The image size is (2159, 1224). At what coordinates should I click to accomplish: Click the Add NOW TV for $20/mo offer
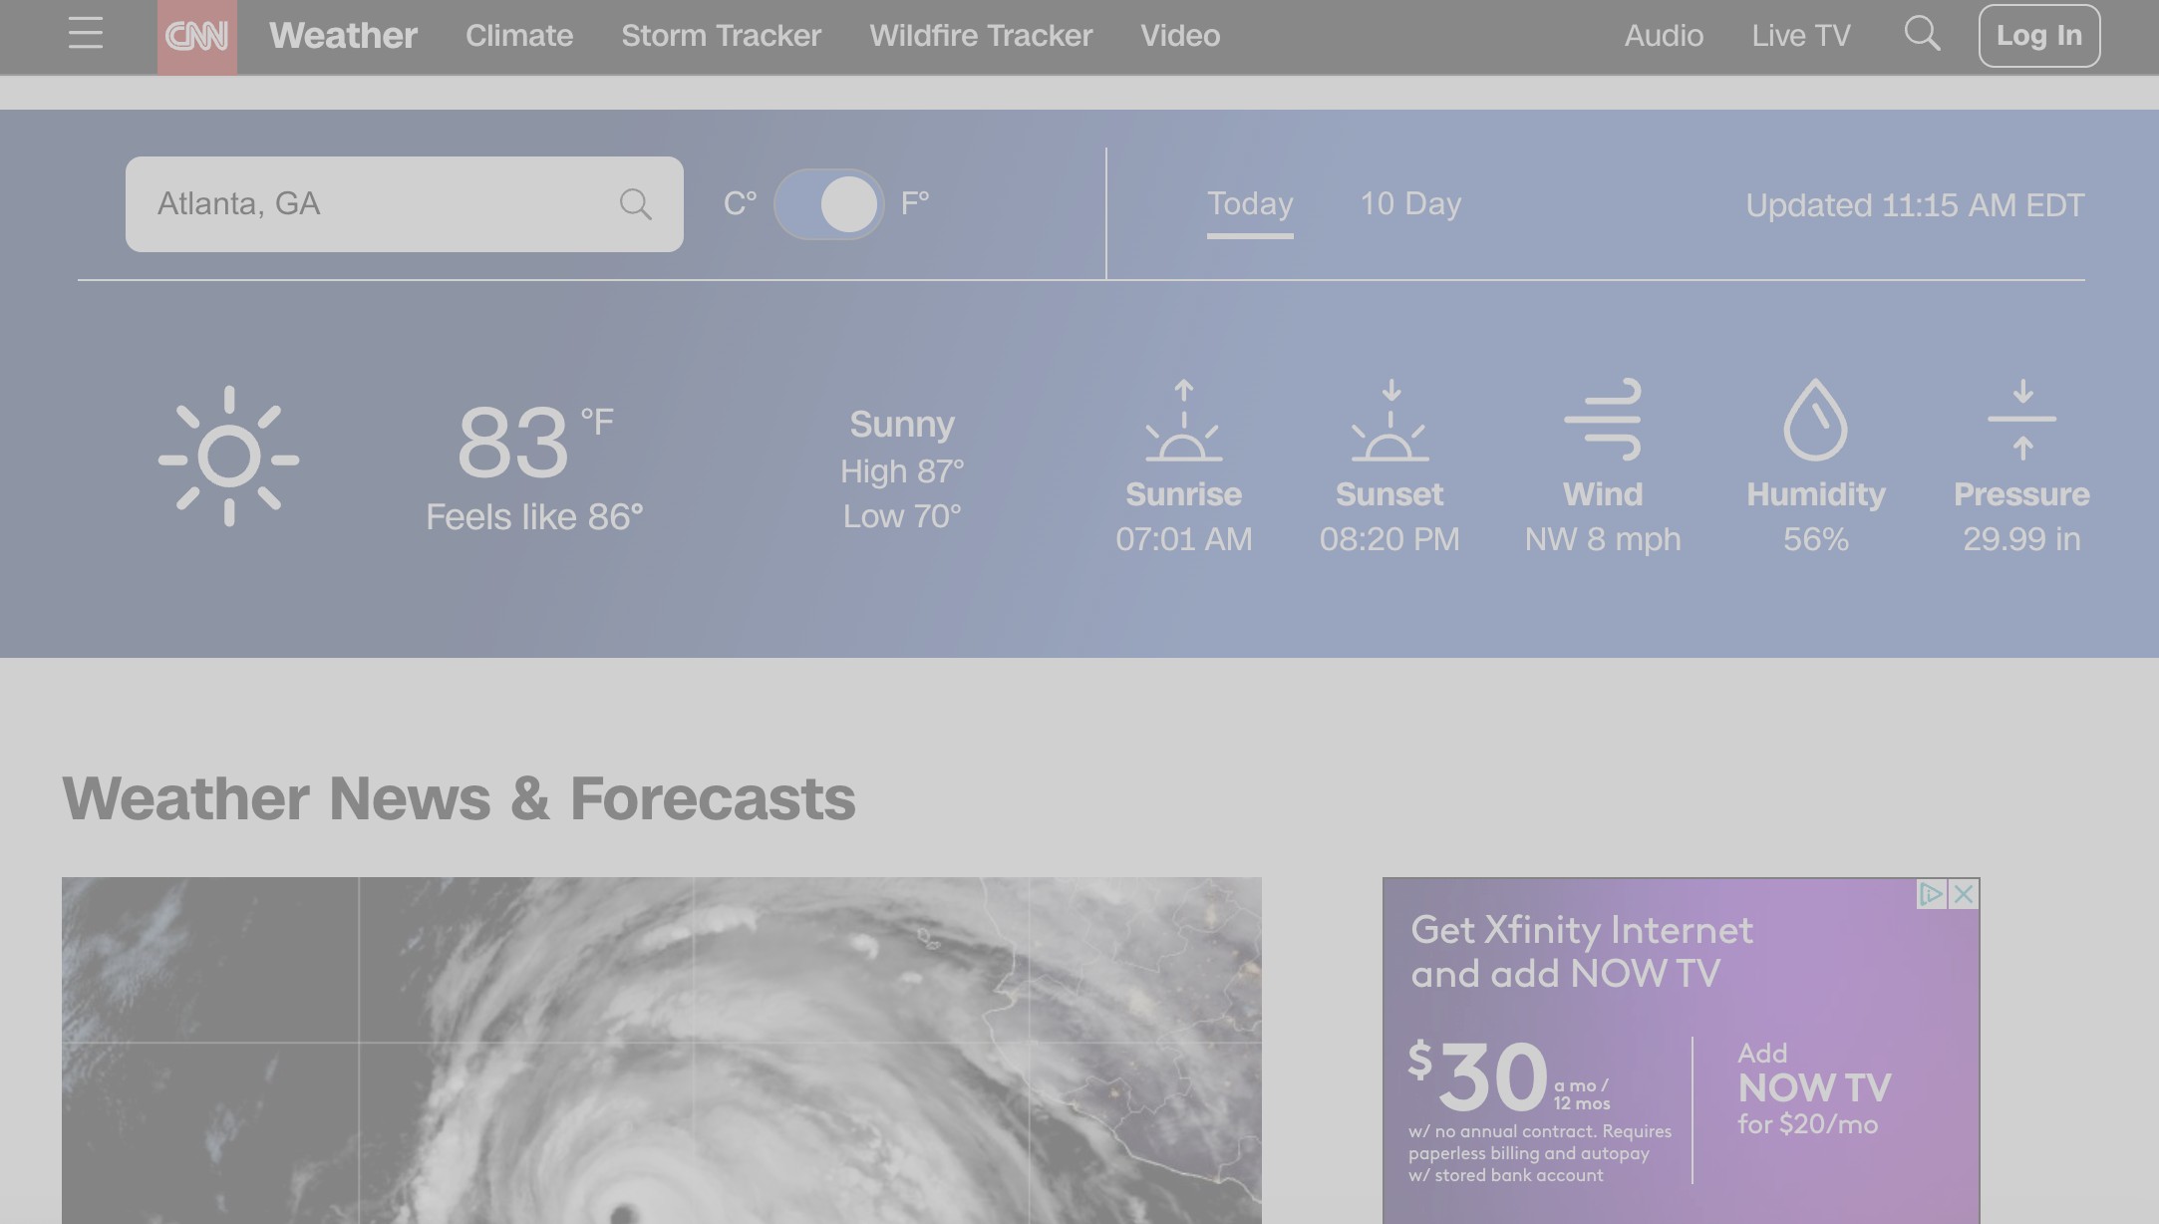click(1813, 1088)
